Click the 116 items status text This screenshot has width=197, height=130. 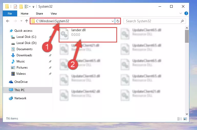12,118
